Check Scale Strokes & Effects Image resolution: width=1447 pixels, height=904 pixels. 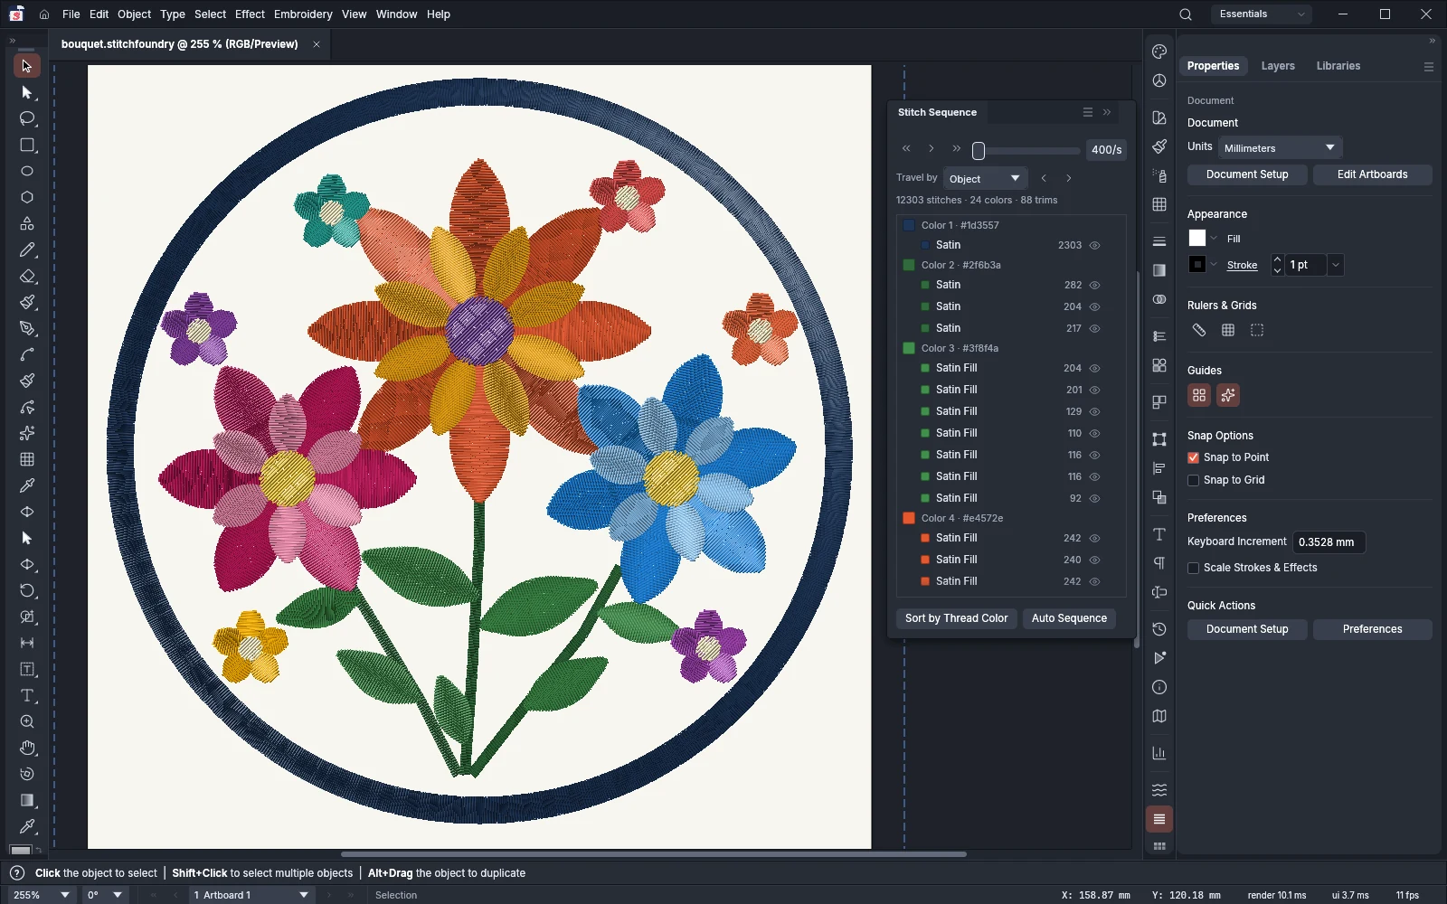click(x=1193, y=569)
